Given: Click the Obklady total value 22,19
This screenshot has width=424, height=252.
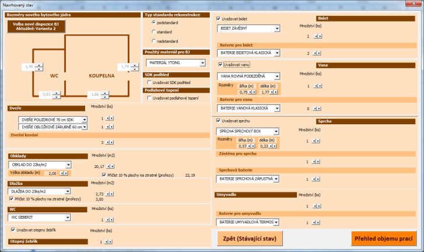Looking at the screenshot, I should (x=190, y=175).
